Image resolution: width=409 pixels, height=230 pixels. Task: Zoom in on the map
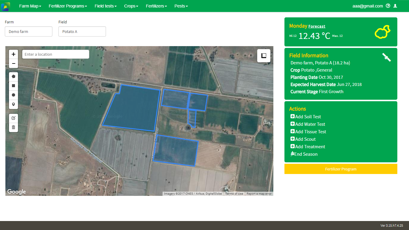tap(13, 54)
